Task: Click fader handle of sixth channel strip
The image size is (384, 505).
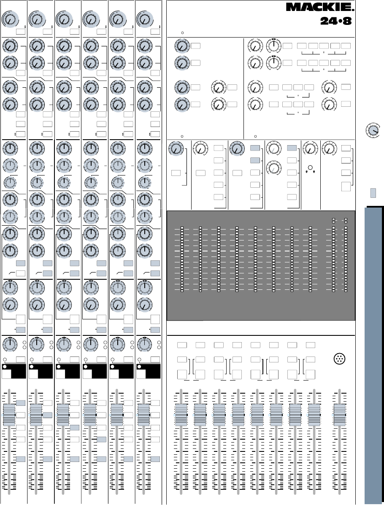Action: pyautogui.click(x=143, y=415)
